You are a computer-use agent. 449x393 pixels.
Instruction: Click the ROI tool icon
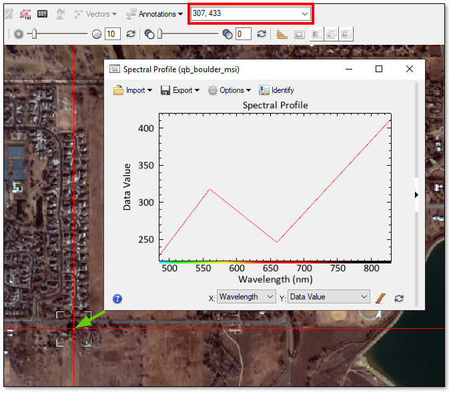(26, 13)
